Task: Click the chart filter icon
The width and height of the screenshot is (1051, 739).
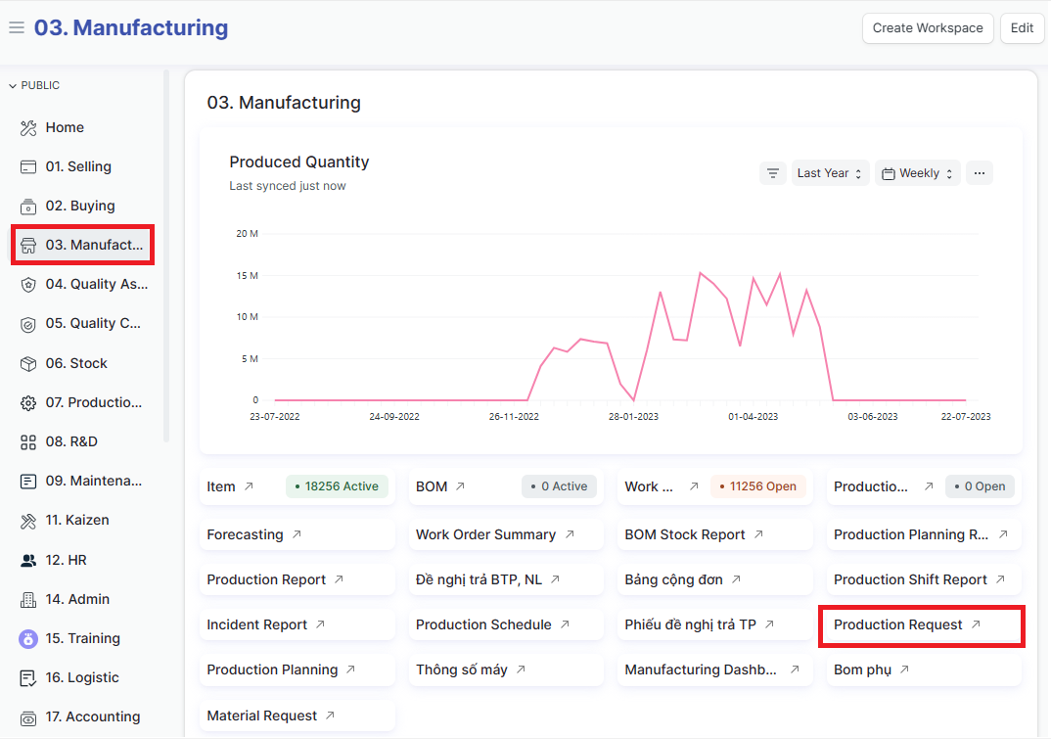Action: coord(773,173)
